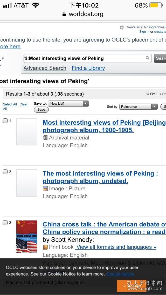Tap the First page double-arrow icon
The height and width of the screenshot is (295, 166).
tap(147, 94)
